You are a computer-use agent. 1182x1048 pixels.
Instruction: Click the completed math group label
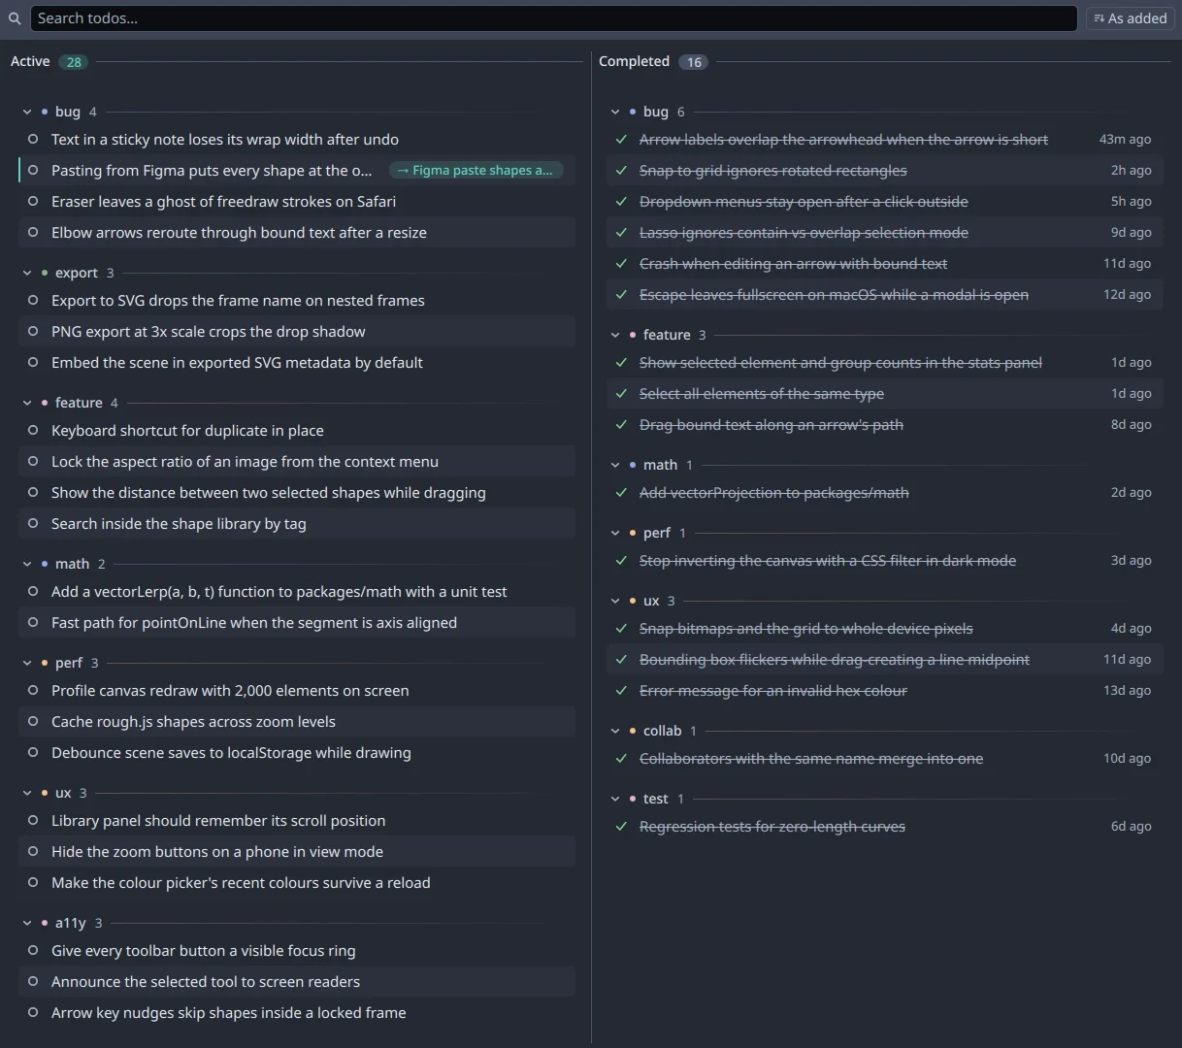pos(660,465)
